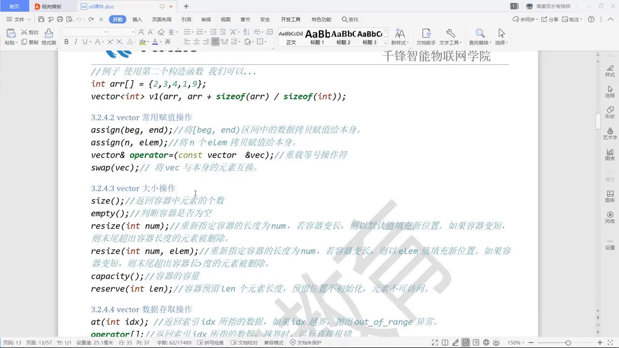Open the 文字工具 text tools menu
The width and height of the screenshot is (619, 348).
click(x=450, y=37)
